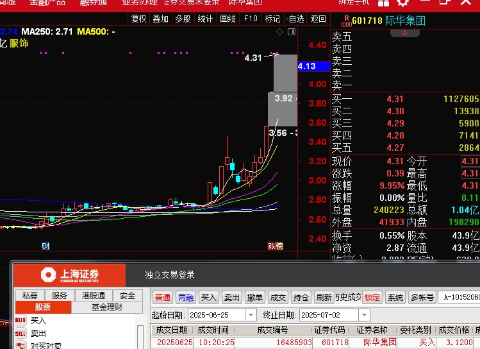Click 复权 in chart toolbar
Screen dimensions: 480x349
pos(138,19)
